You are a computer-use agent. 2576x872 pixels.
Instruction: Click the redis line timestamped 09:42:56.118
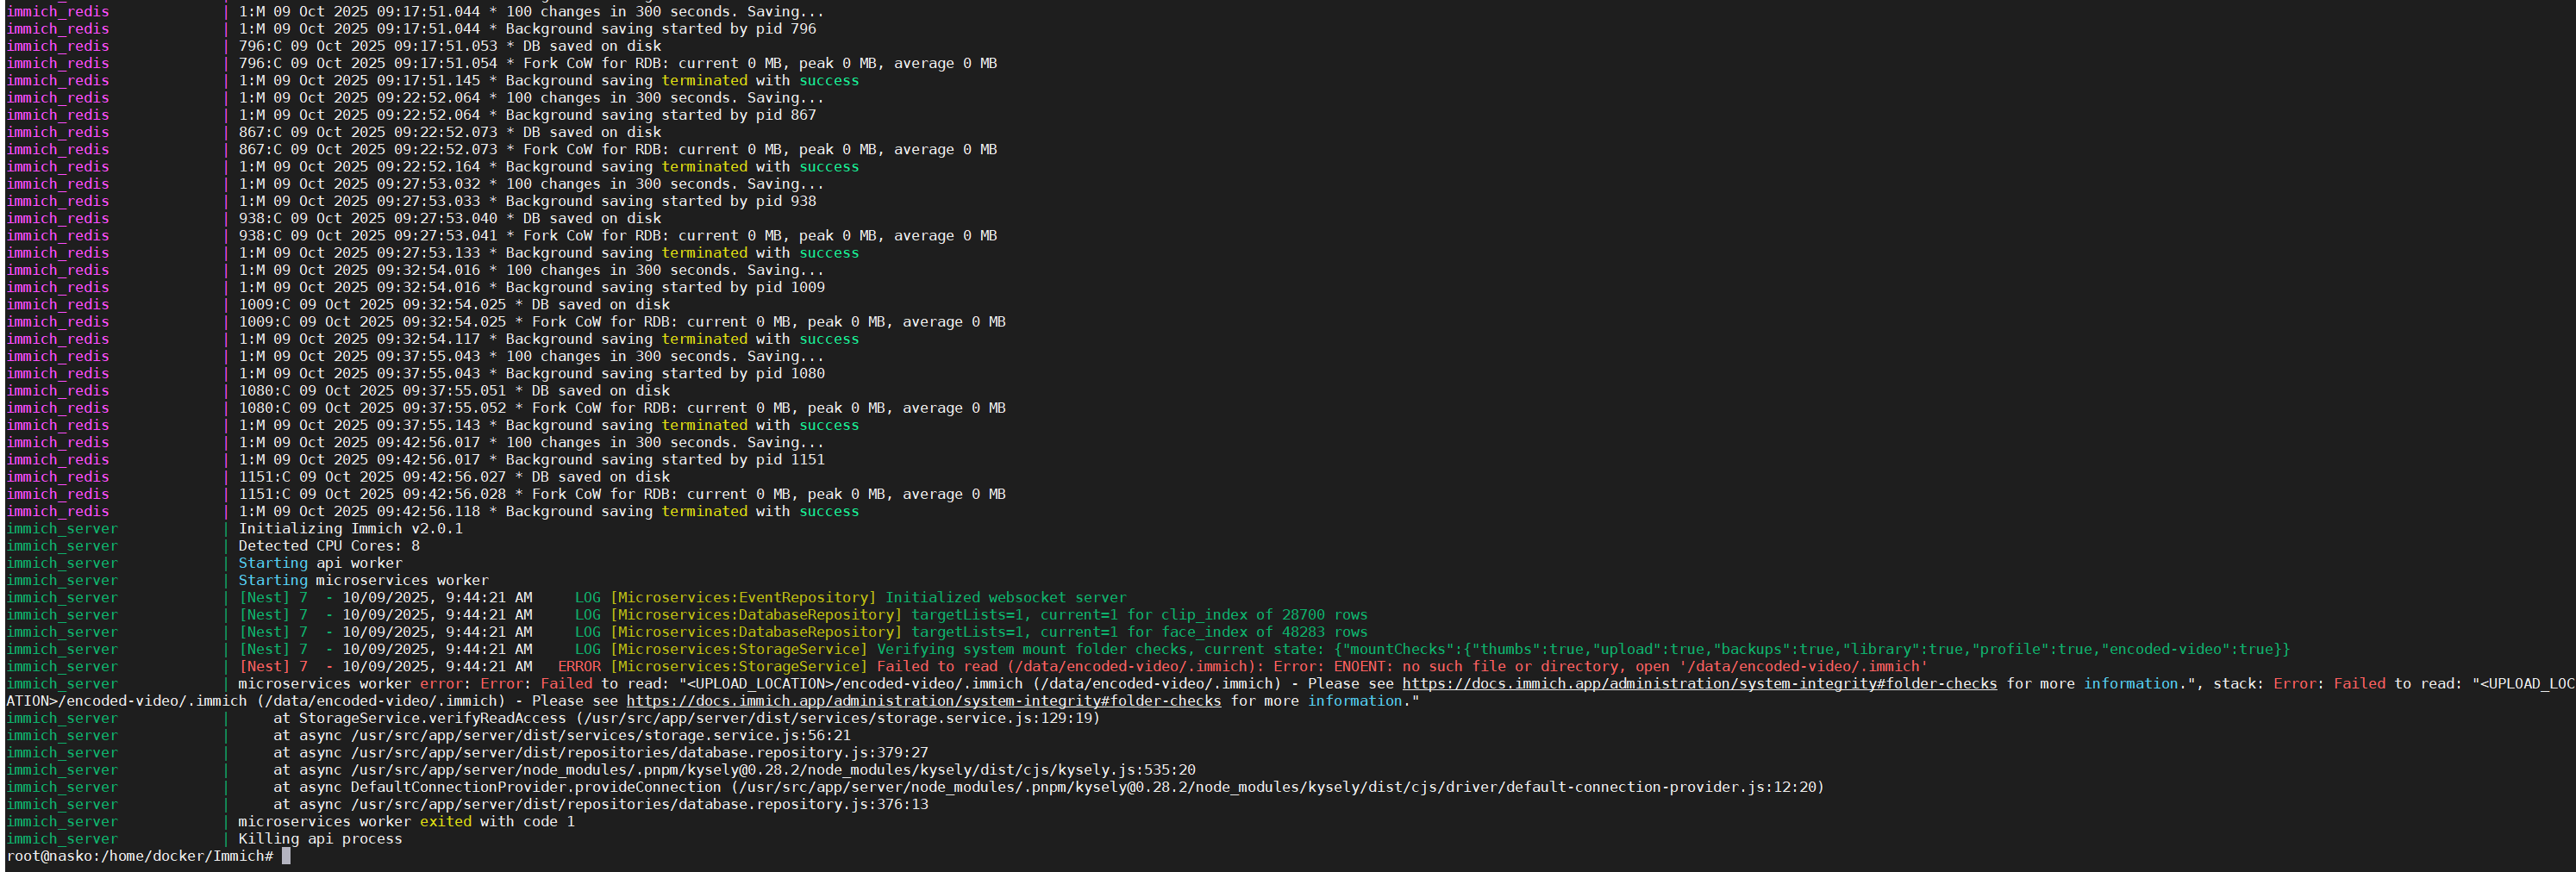point(548,511)
